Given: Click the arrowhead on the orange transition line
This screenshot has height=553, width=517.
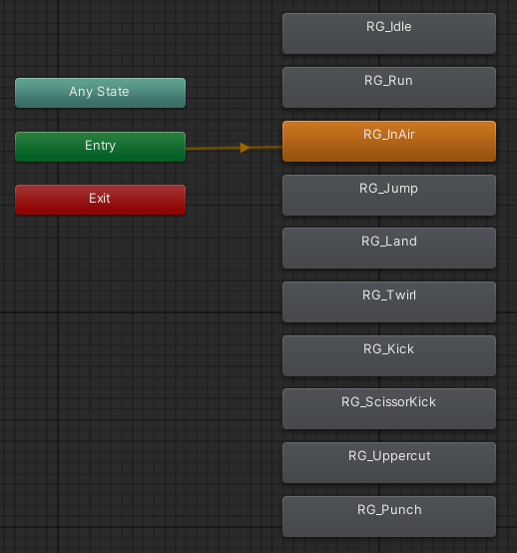Looking at the screenshot, I should point(245,148).
